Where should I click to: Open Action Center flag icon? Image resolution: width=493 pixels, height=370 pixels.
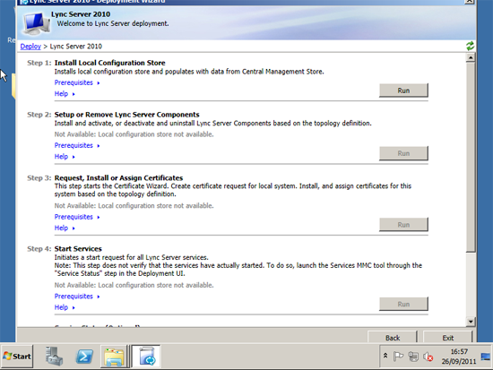pos(398,357)
